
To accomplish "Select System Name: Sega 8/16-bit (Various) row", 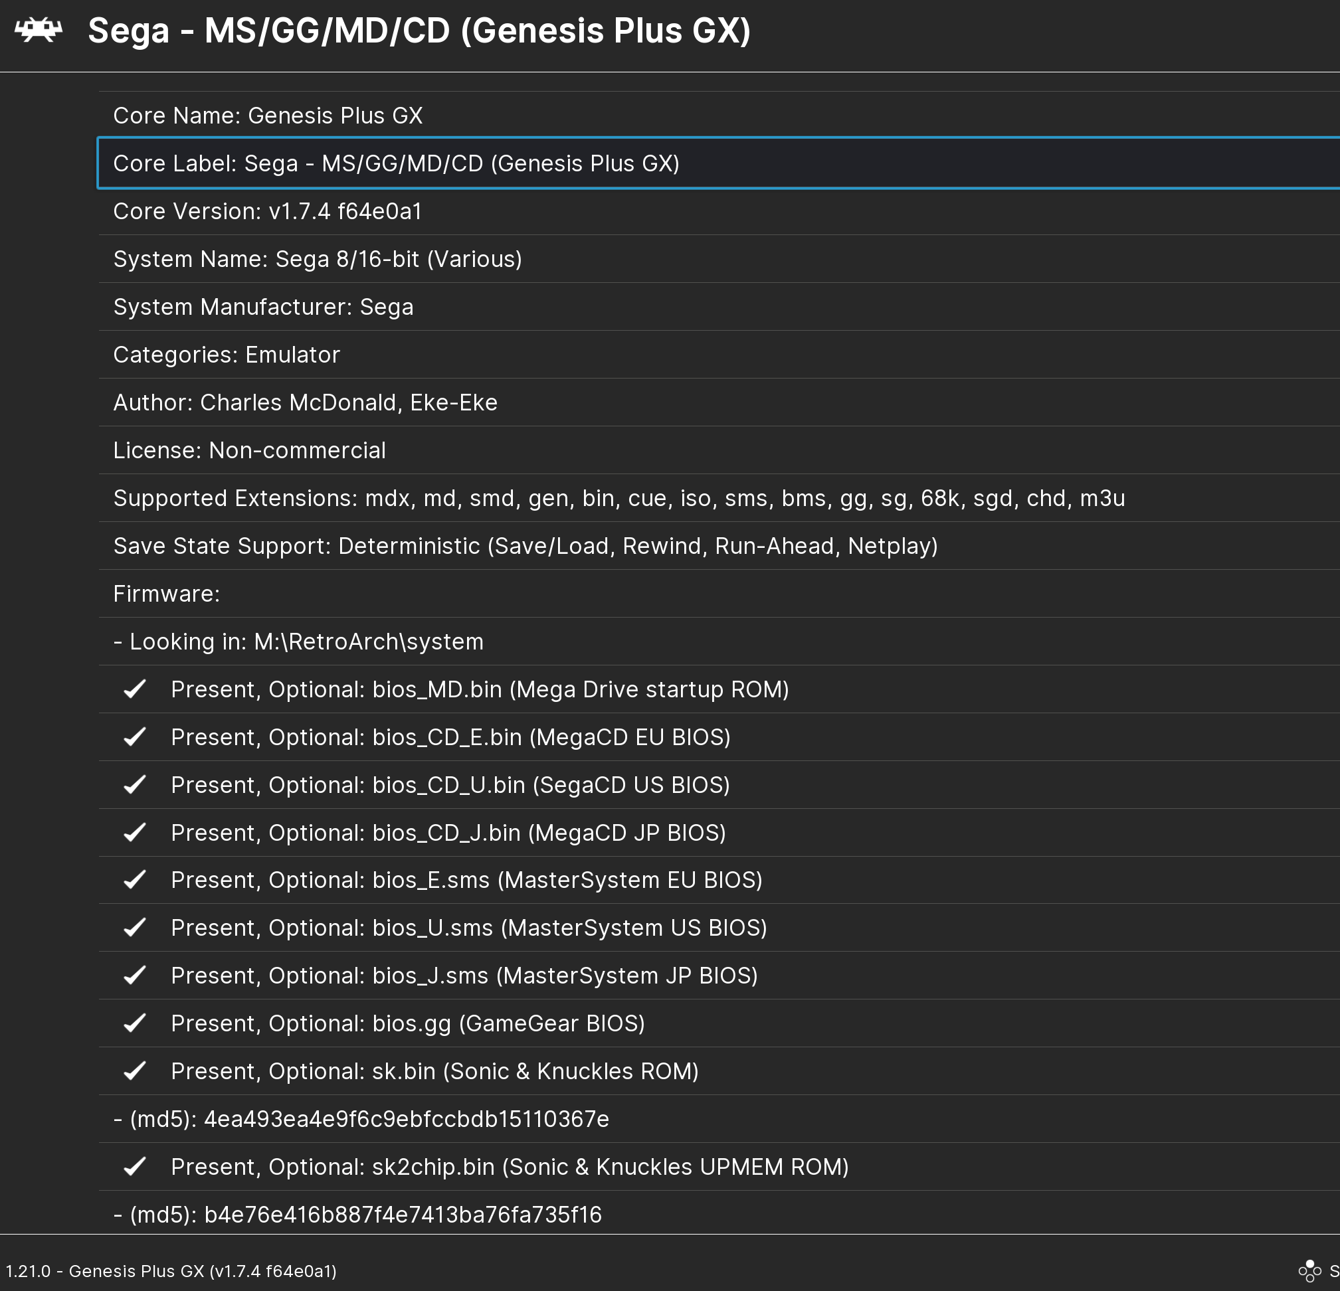I will [719, 259].
